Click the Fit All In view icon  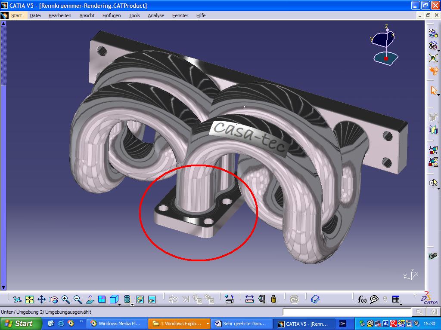[x=29, y=299]
